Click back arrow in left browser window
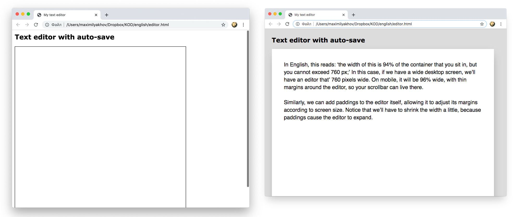Image resolution: width=519 pixels, height=217 pixels. coord(18,25)
